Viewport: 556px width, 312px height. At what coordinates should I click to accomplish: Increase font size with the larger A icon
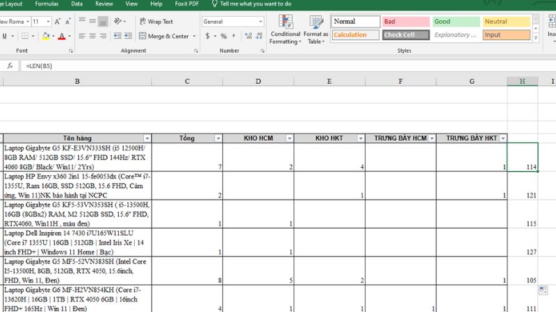click(58, 21)
